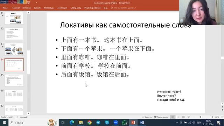Switch to Reading view icon
The height and width of the screenshot is (126, 224).
tap(183, 117)
